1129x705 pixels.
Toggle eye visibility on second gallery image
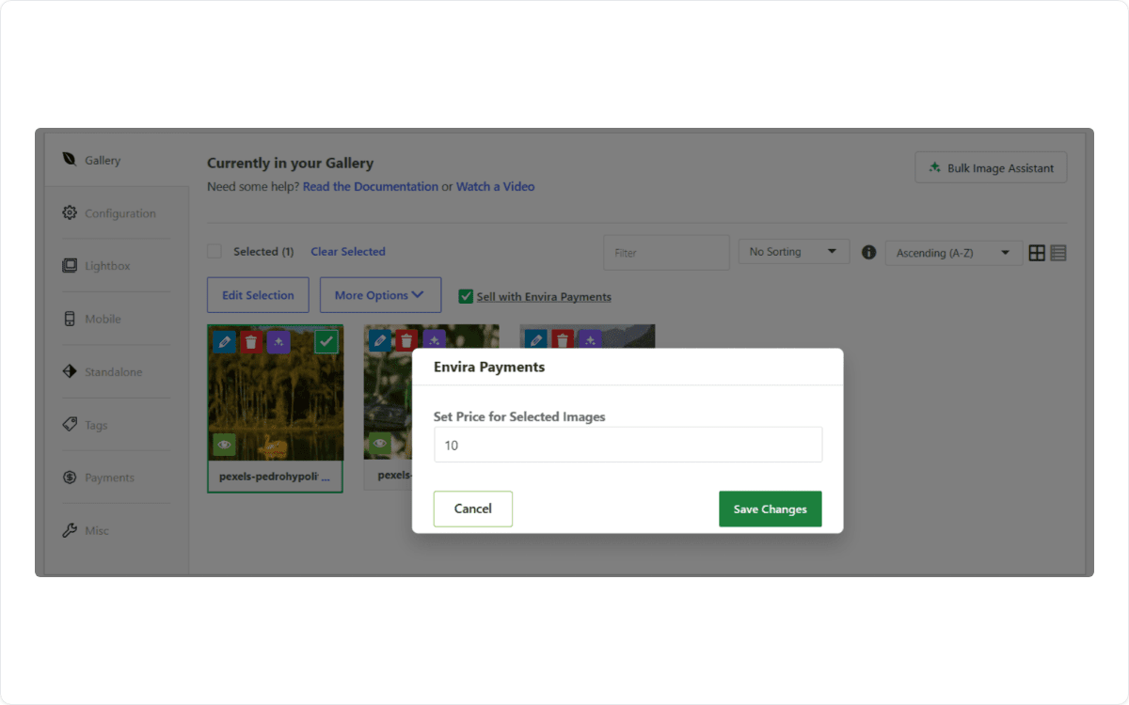tap(380, 445)
